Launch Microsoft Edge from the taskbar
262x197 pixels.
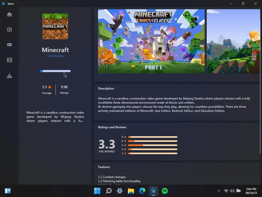tap(142, 191)
